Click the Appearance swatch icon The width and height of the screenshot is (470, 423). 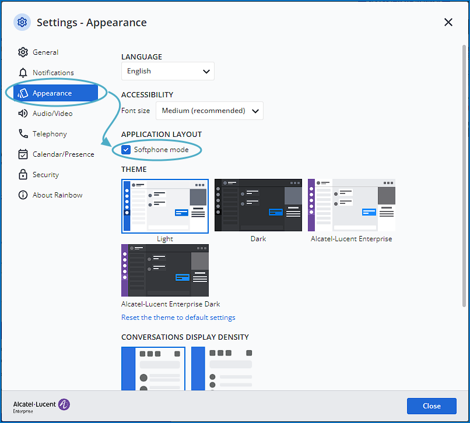click(x=23, y=93)
